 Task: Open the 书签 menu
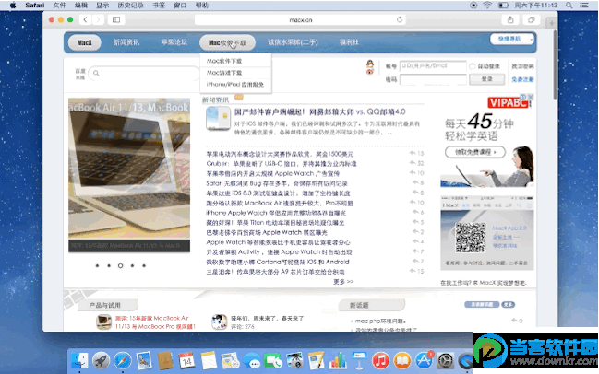point(159,6)
